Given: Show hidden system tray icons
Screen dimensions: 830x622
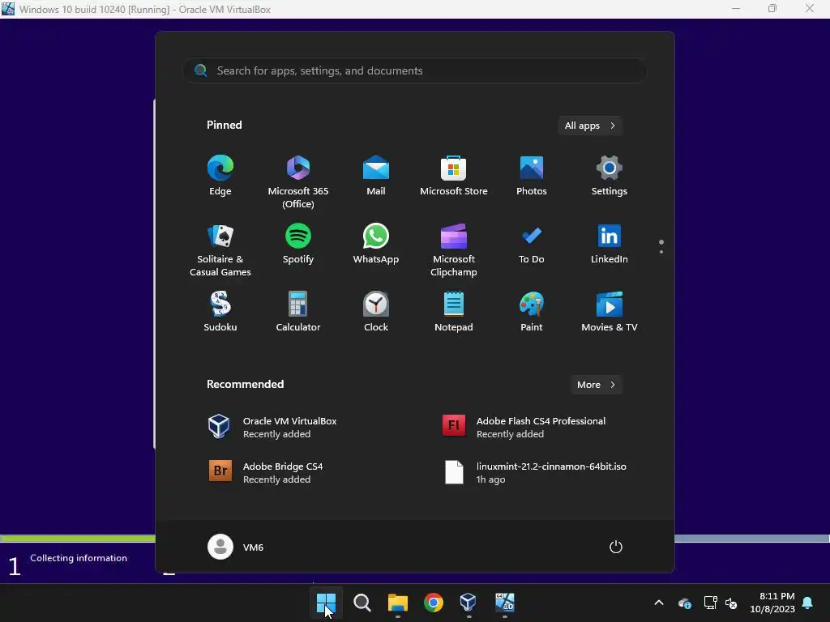Looking at the screenshot, I should click(x=659, y=603).
